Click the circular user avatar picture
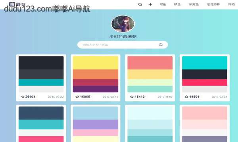Screen dimensions: 238x142 pos(123,24)
